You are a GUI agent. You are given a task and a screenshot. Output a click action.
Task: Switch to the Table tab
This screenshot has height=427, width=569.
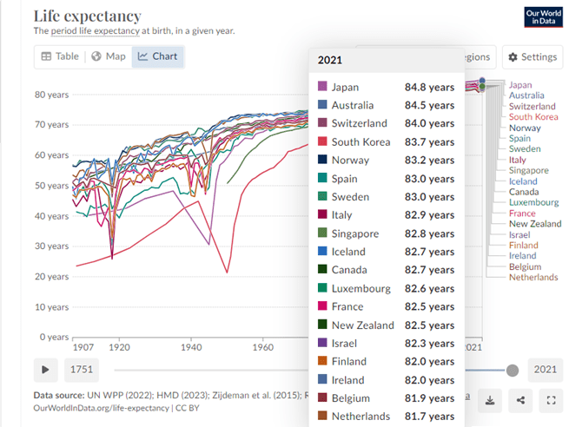pos(60,56)
